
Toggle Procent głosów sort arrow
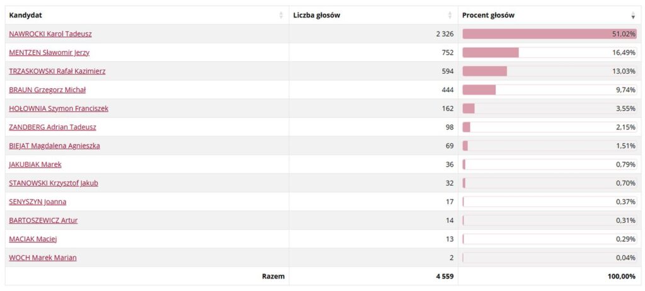click(x=633, y=15)
